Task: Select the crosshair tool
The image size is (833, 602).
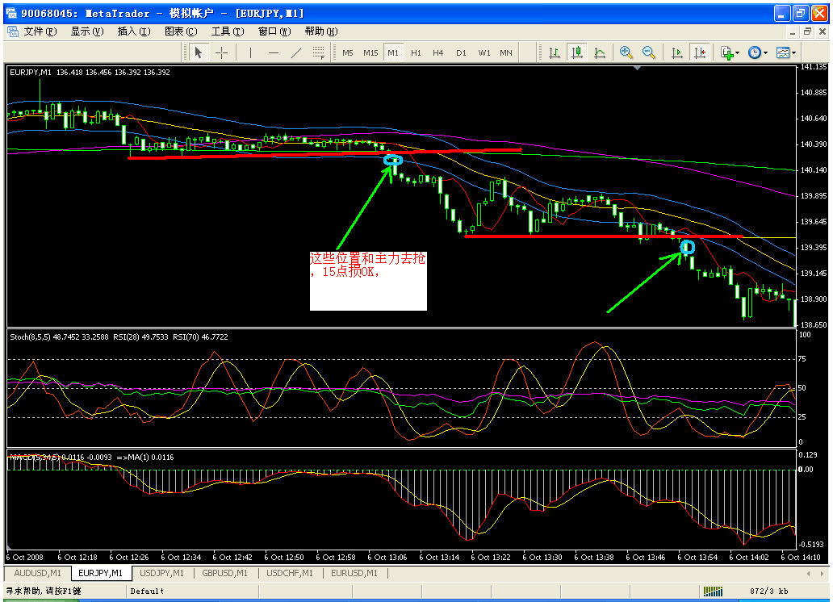Action: pos(221,52)
